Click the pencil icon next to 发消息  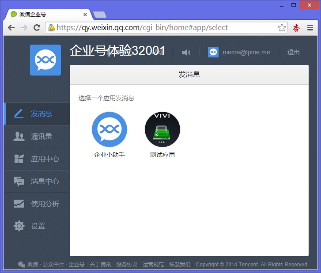click(x=19, y=114)
